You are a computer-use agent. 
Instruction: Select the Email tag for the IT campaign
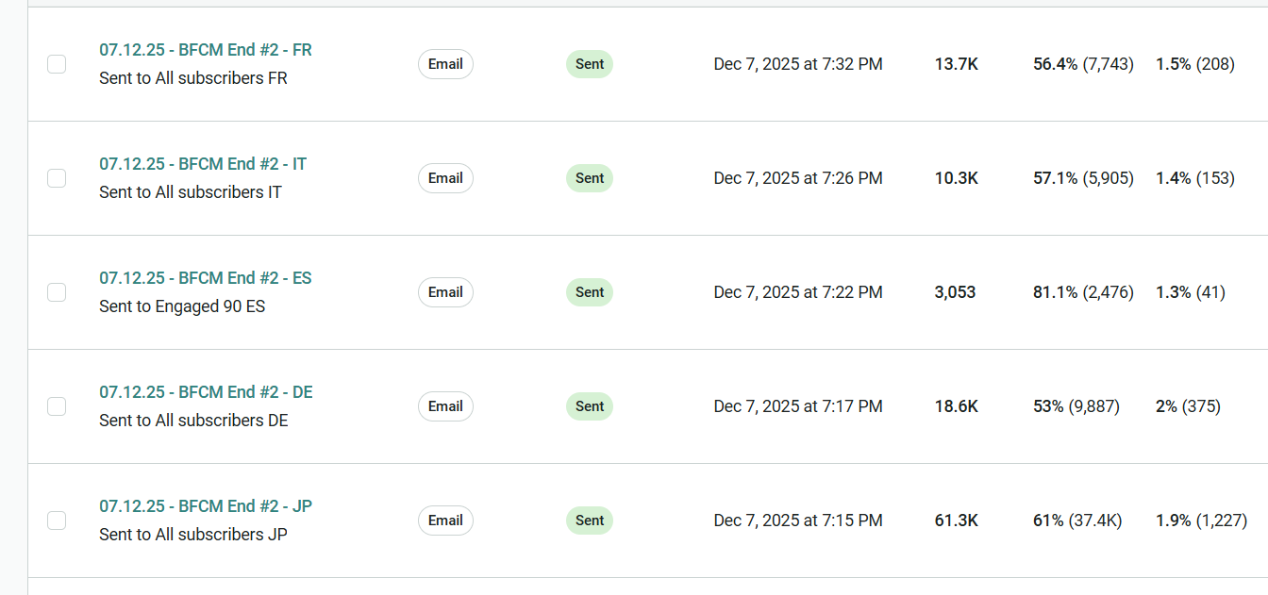pyautogui.click(x=445, y=178)
